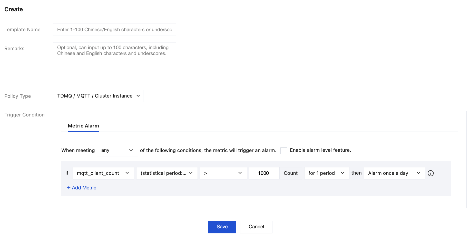Open the Policy Type dropdown
The height and width of the screenshot is (236, 470).
point(98,96)
